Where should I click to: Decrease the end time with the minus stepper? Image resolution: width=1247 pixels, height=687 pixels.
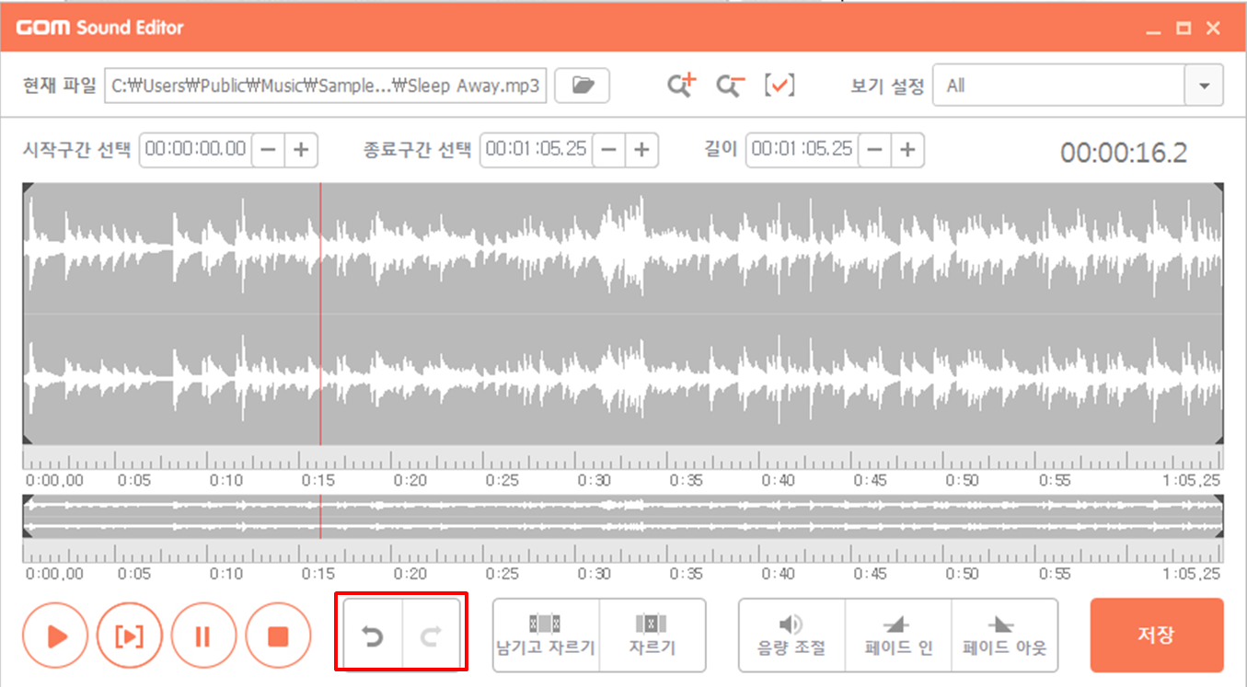pos(609,150)
